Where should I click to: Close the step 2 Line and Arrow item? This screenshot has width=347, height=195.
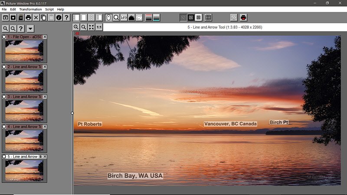pos(45,67)
